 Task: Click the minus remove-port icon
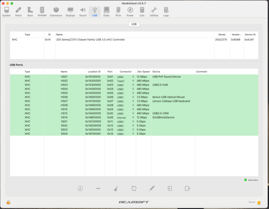click(98, 188)
